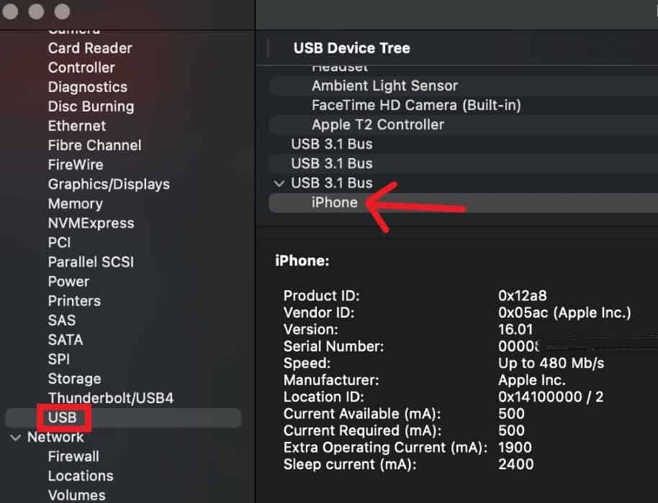Screen dimensions: 658x503
Task: Open Thunderbolt/USB4 in the sidebar
Action: click(111, 398)
